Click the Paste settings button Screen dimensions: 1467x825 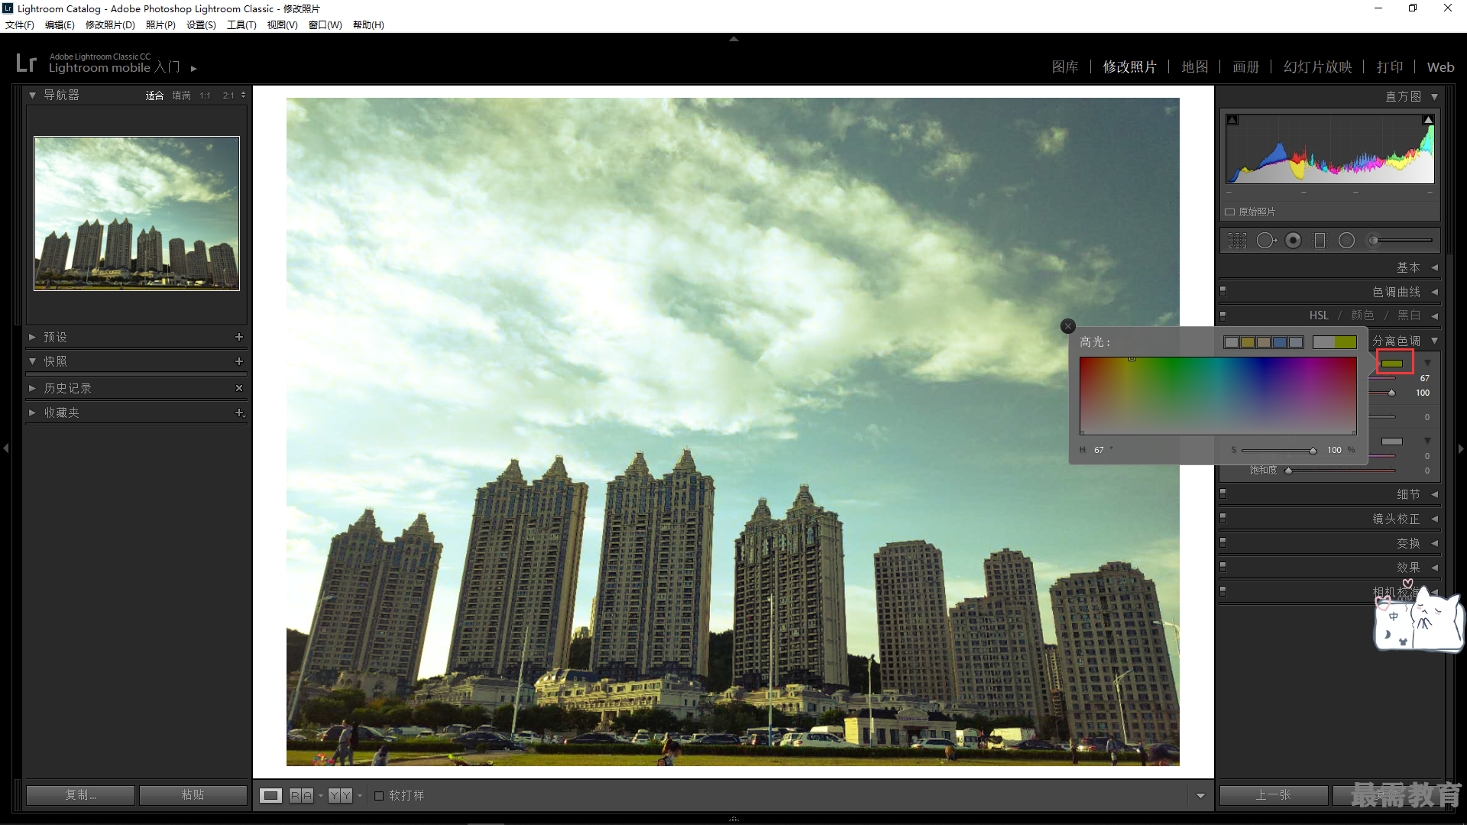click(x=193, y=795)
